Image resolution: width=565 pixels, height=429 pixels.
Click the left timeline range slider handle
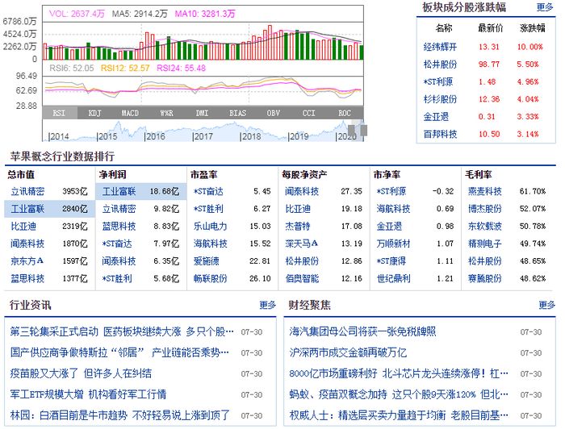[351, 131]
